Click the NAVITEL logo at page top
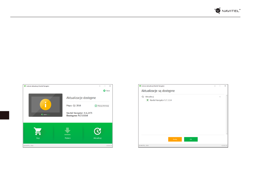Image resolution: width=255 pixels, height=180 pixels. click(x=227, y=11)
